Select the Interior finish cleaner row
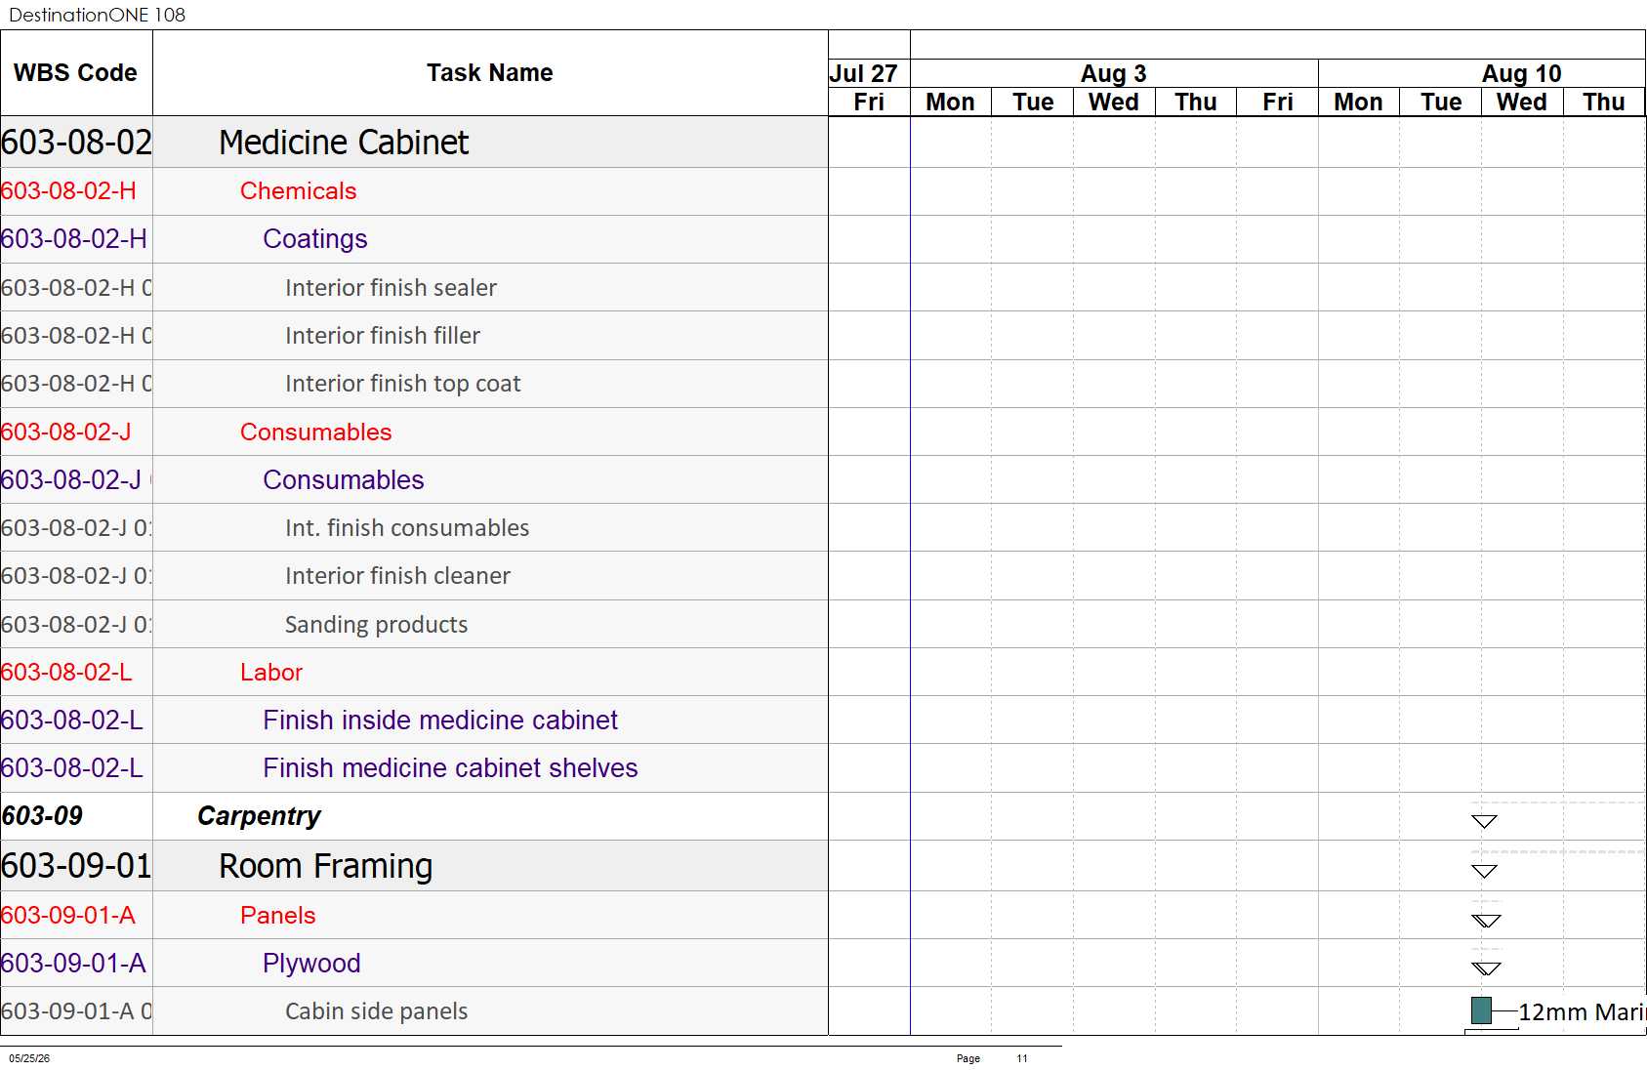This screenshot has width=1647, height=1071. pos(414,576)
